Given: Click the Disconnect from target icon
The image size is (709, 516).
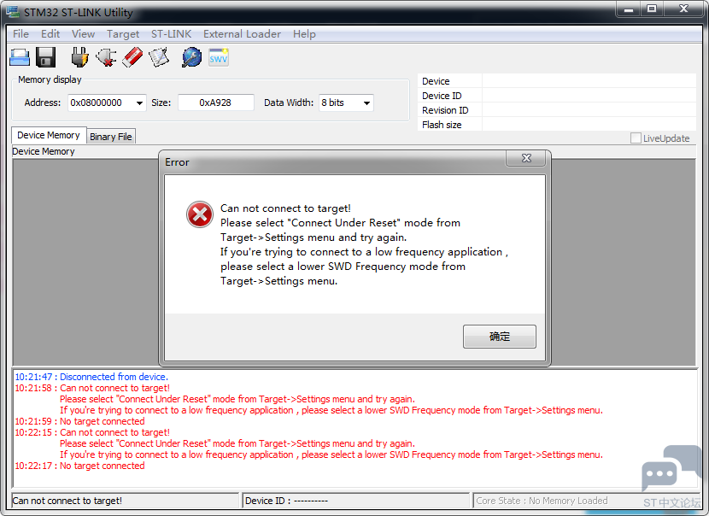Looking at the screenshot, I should (x=106, y=57).
